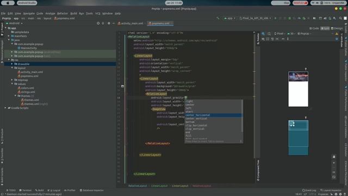
Task: Open the Layout Inspector
Action: 331,191
